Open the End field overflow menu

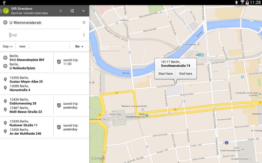click(x=84, y=35)
